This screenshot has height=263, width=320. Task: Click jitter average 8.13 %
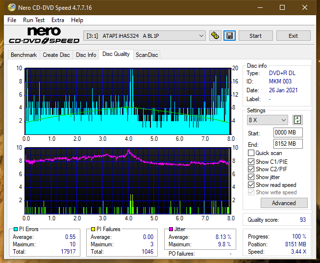(223, 237)
